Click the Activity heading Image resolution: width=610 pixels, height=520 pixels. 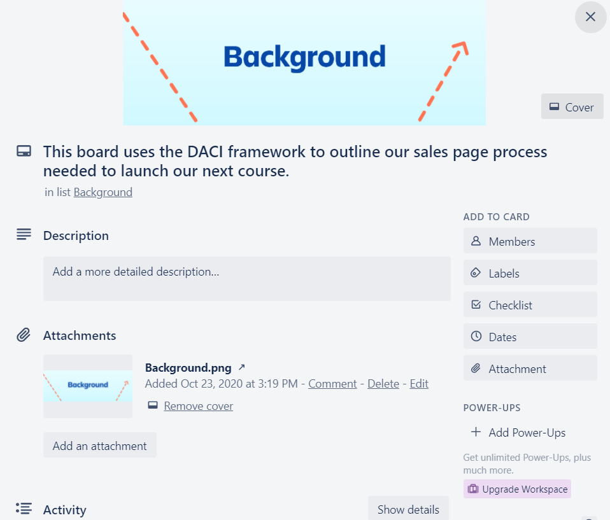coord(64,510)
